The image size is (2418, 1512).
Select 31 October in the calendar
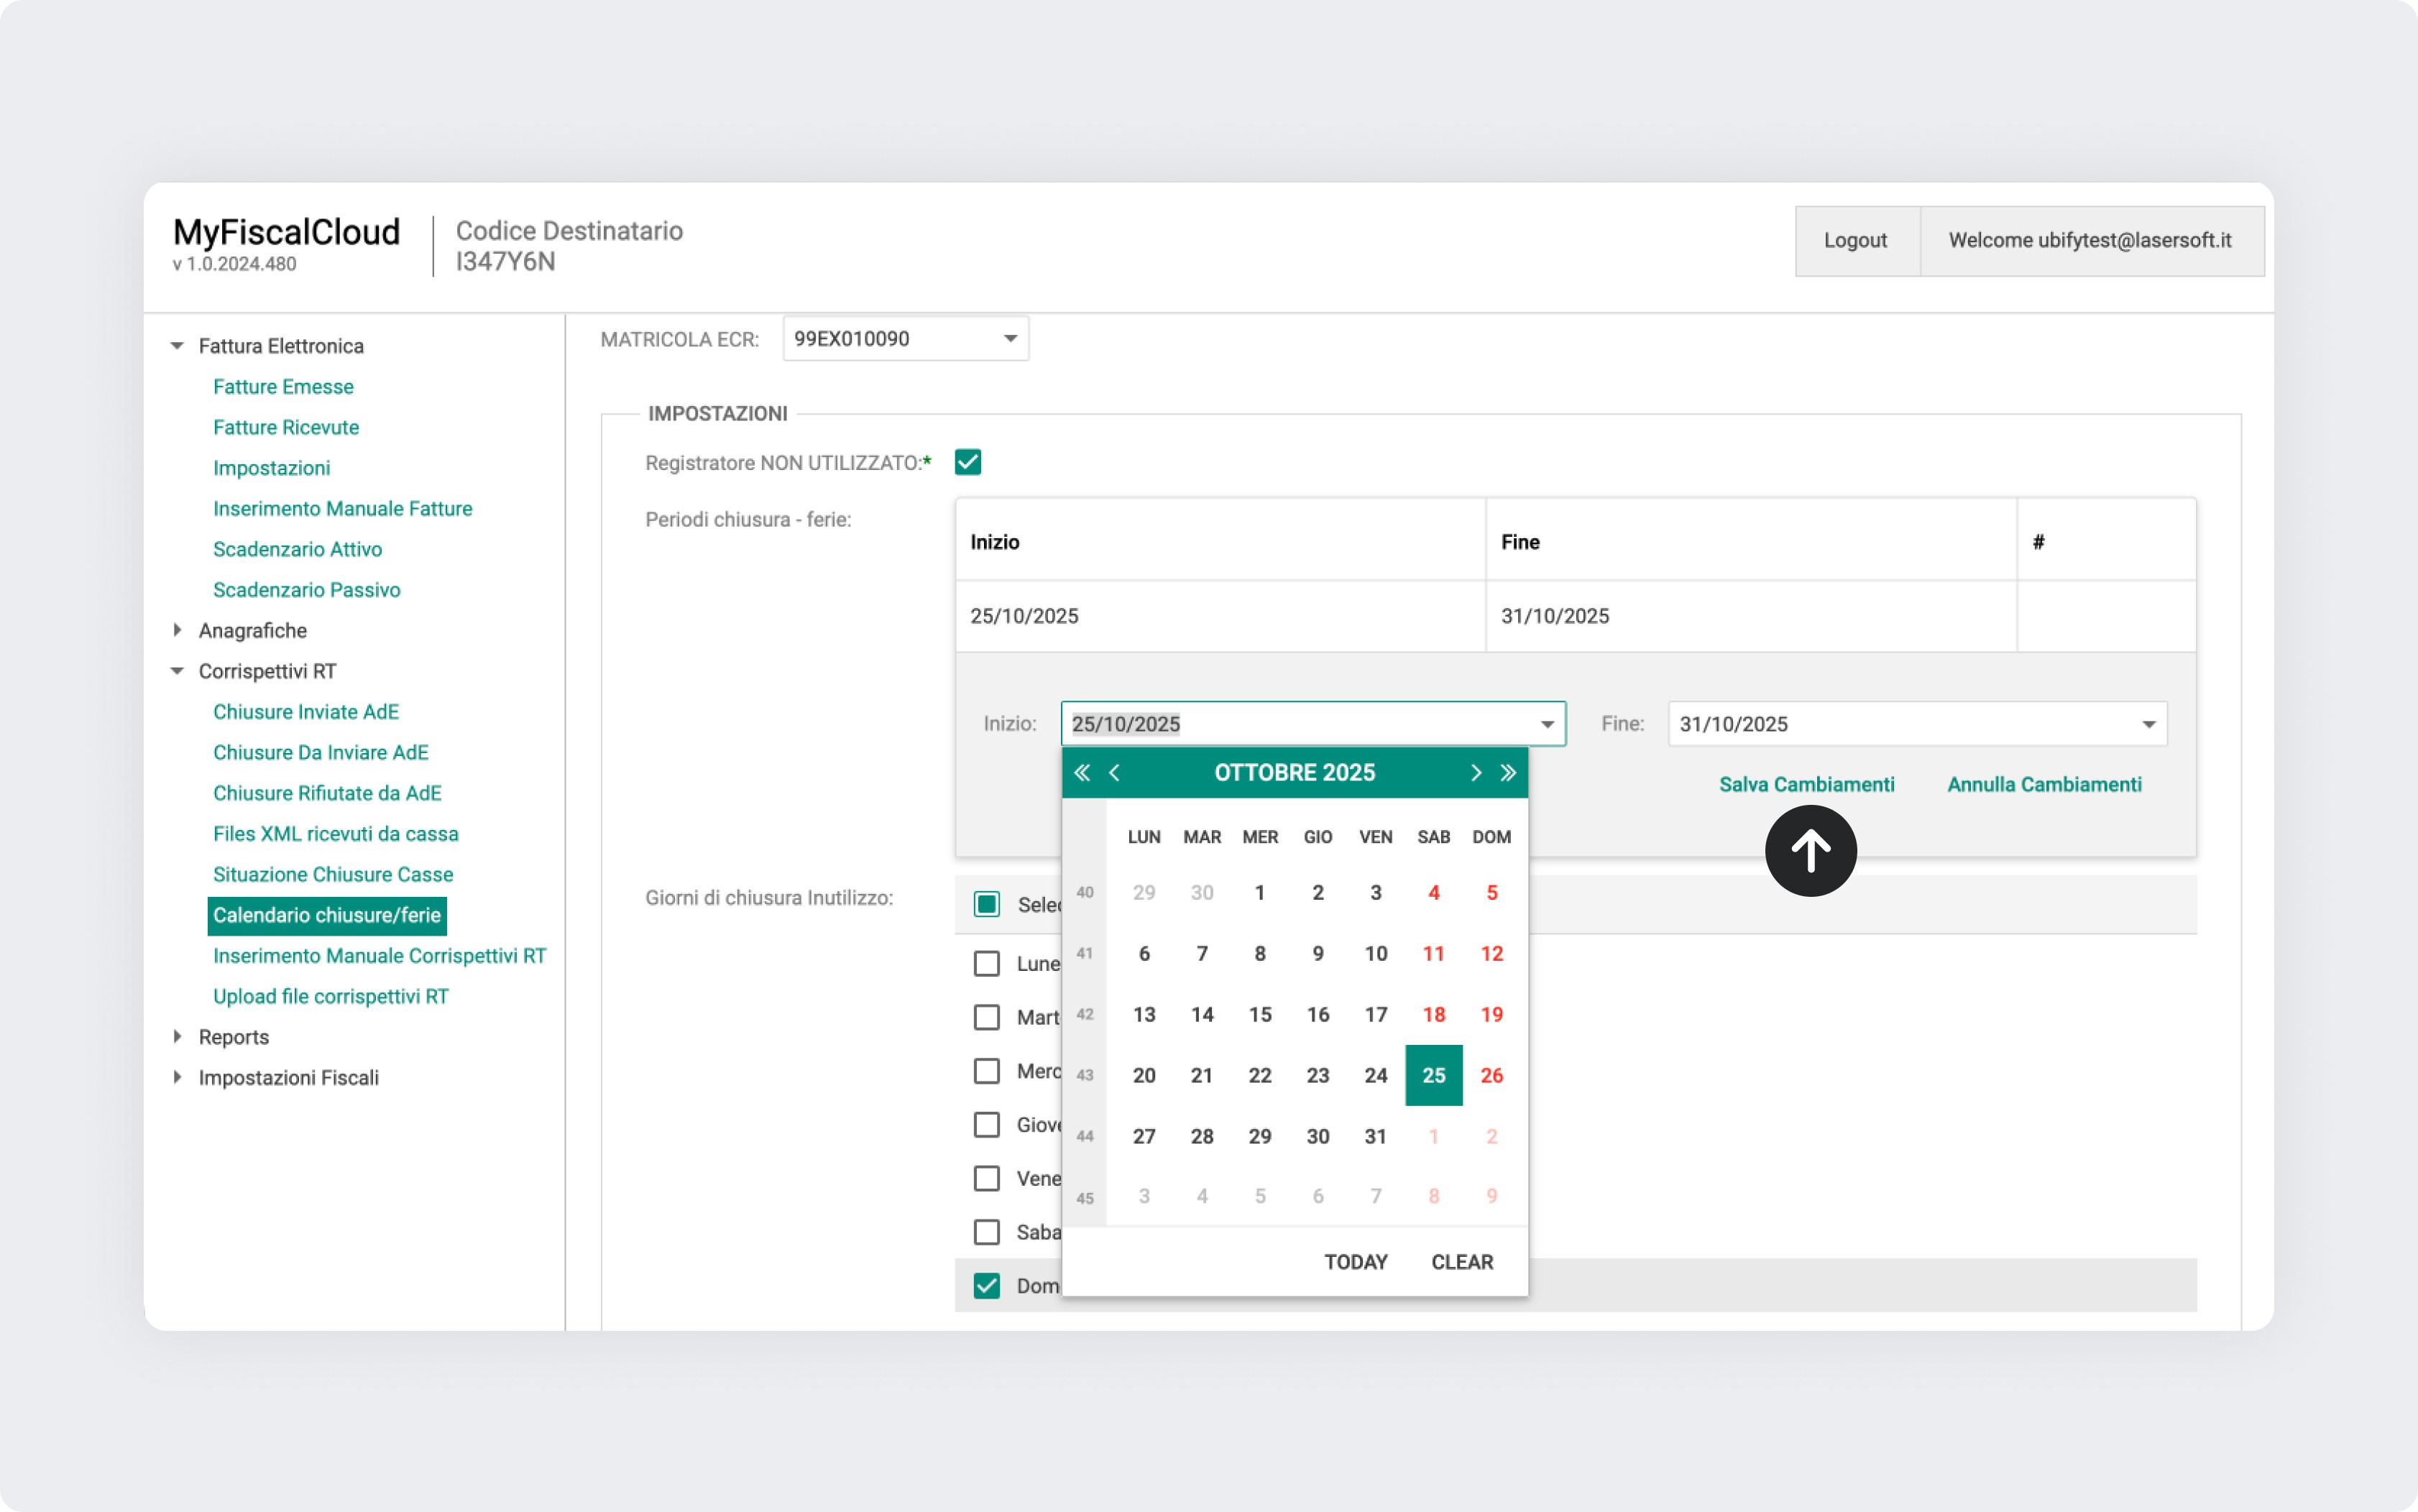[1375, 1136]
